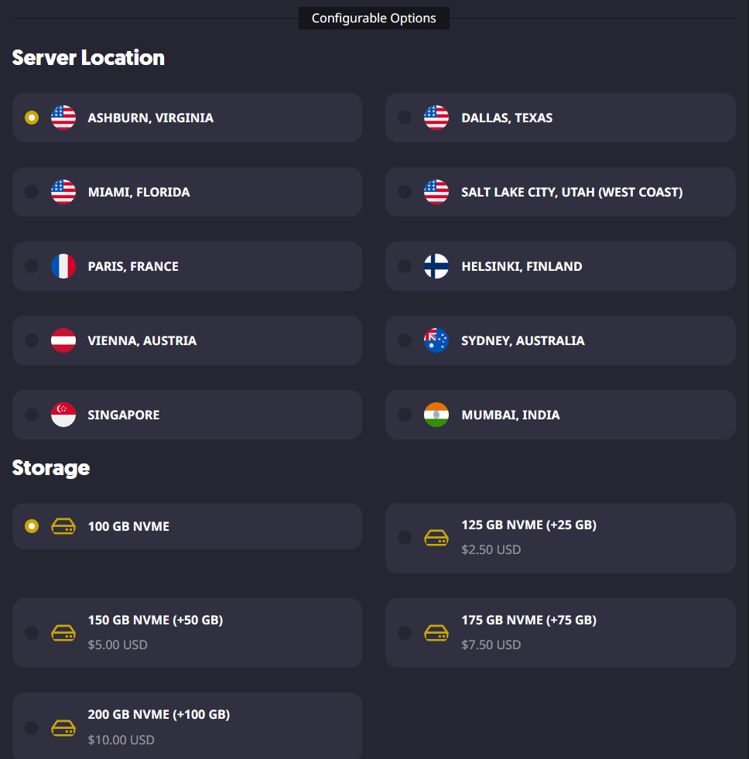The height and width of the screenshot is (759, 749).
Task: Choose the 200 GB NVMe radio option
Action: [32, 727]
